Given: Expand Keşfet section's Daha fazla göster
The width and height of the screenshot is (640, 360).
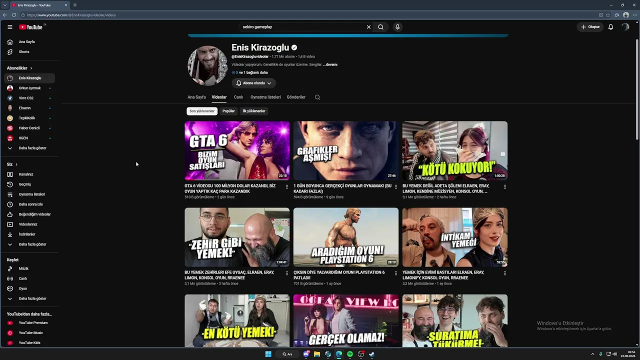Looking at the screenshot, I should (30, 298).
